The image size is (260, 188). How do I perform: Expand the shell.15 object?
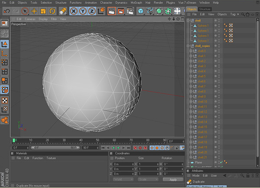(191, 127)
